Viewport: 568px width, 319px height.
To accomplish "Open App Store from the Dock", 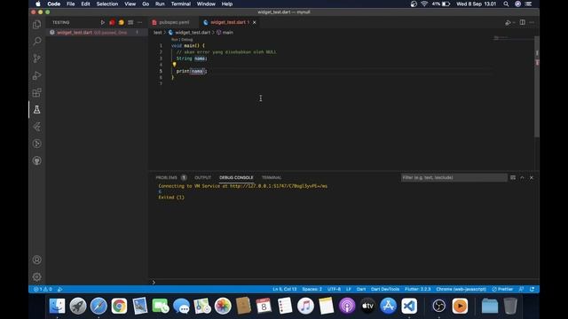I will (x=389, y=306).
